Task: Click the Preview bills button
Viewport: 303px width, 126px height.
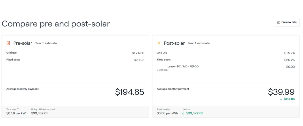Action: pos(287,22)
